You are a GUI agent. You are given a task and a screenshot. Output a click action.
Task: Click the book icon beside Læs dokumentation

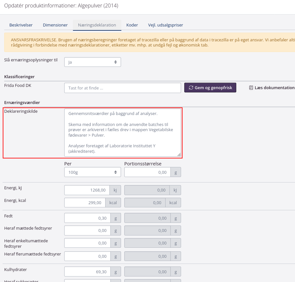click(251, 88)
